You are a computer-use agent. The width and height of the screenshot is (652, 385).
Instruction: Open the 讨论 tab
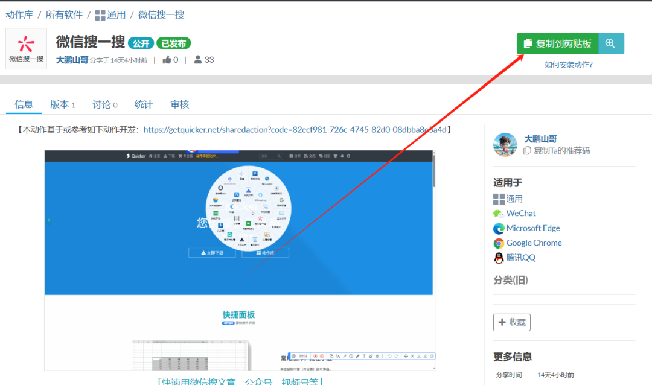click(x=105, y=104)
